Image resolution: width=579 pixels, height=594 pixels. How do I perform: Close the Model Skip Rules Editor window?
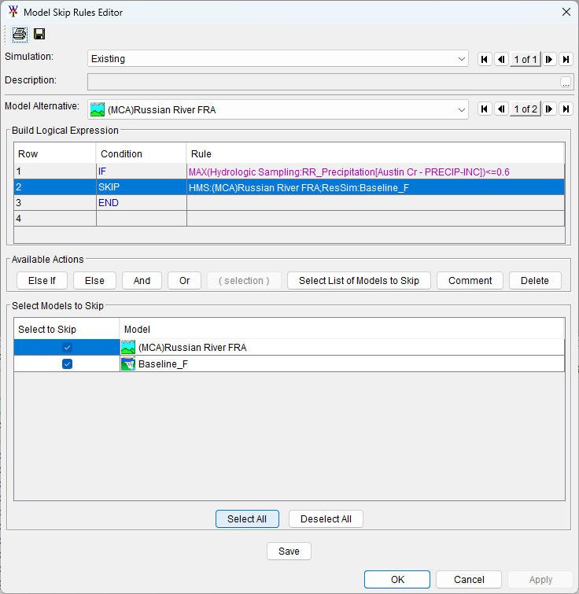tap(566, 12)
